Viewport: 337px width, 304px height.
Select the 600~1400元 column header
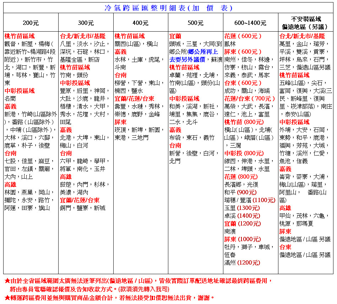(250, 23)
